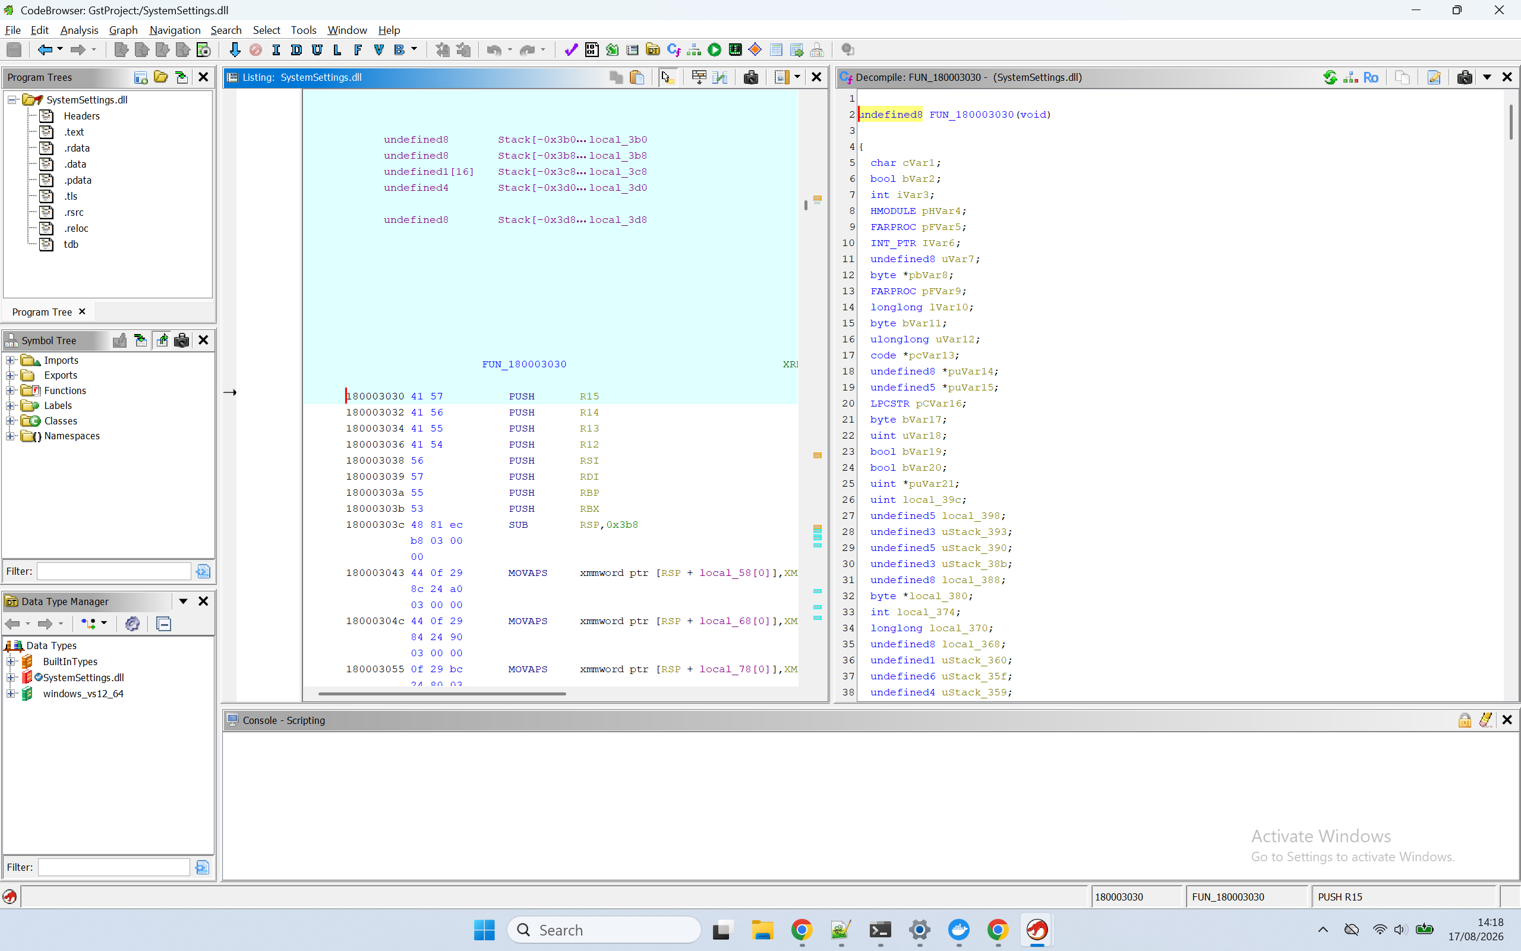The image size is (1521, 951).
Task: Take Listing snapshot with camera icon
Action: click(750, 77)
